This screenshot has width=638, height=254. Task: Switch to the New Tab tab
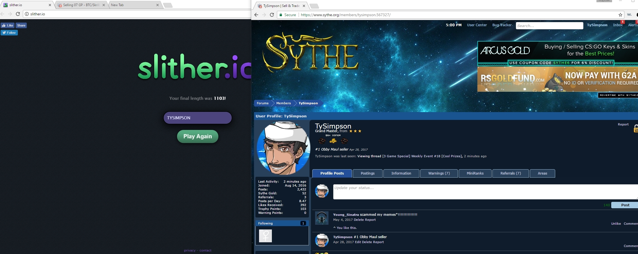[134, 5]
